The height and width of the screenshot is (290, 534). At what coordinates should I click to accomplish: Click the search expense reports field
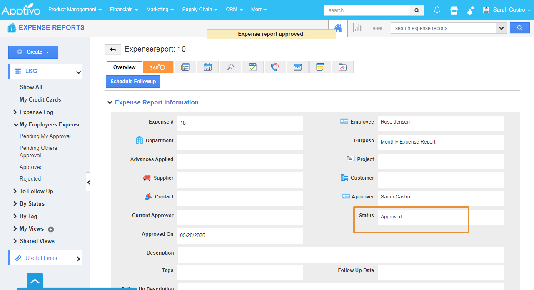point(443,28)
